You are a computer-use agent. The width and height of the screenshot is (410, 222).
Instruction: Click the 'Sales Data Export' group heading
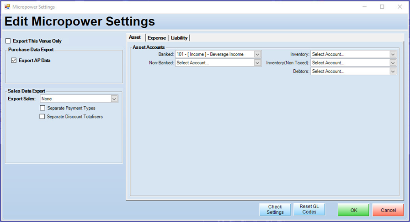27,91
